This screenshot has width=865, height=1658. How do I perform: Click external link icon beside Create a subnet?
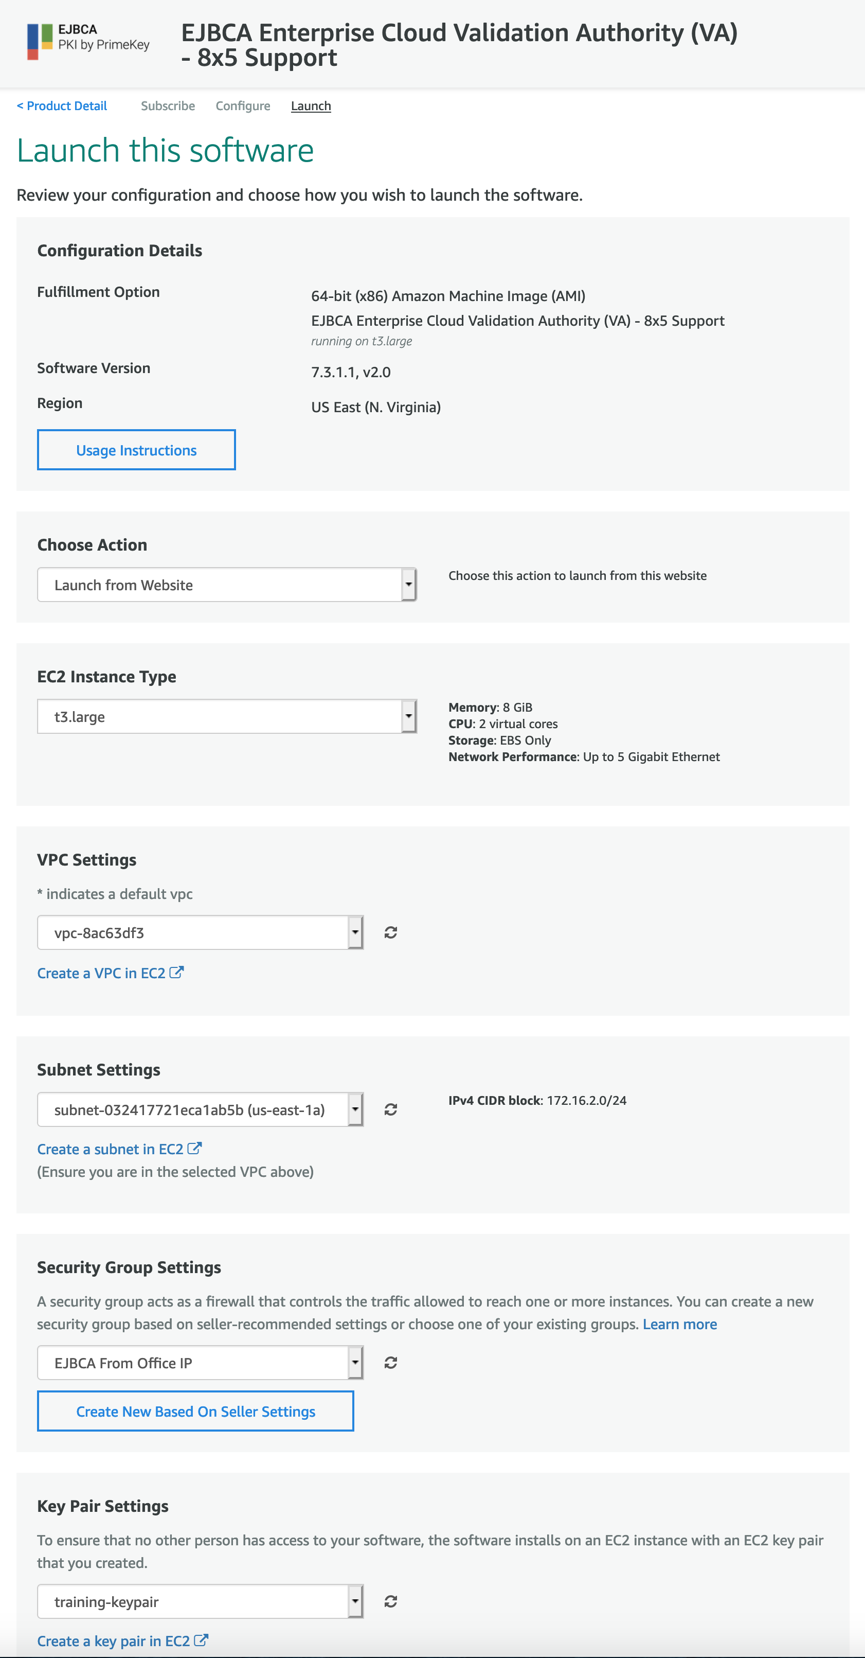click(x=195, y=1148)
